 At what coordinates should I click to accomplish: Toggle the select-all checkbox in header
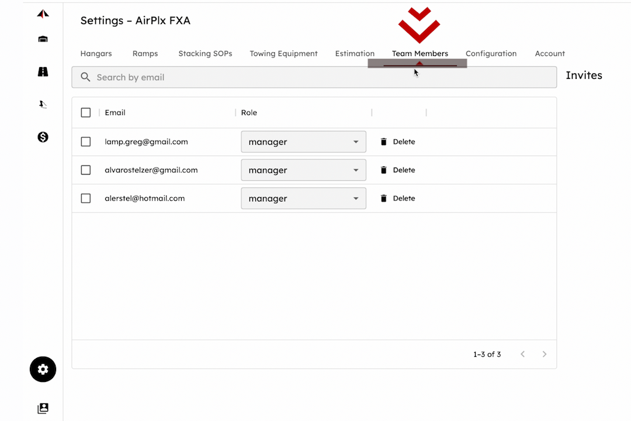(86, 113)
